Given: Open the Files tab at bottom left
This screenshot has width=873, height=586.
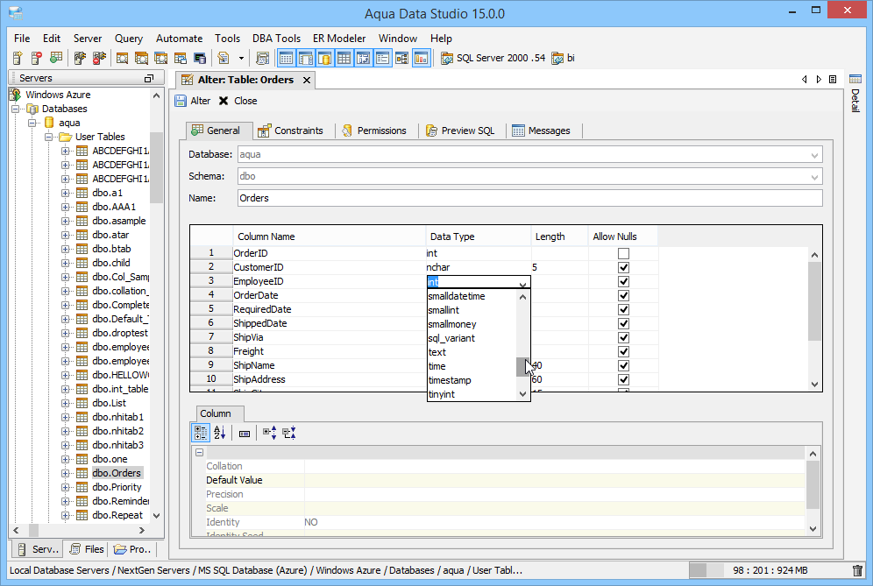Looking at the screenshot, I should (x=87, y=549).
